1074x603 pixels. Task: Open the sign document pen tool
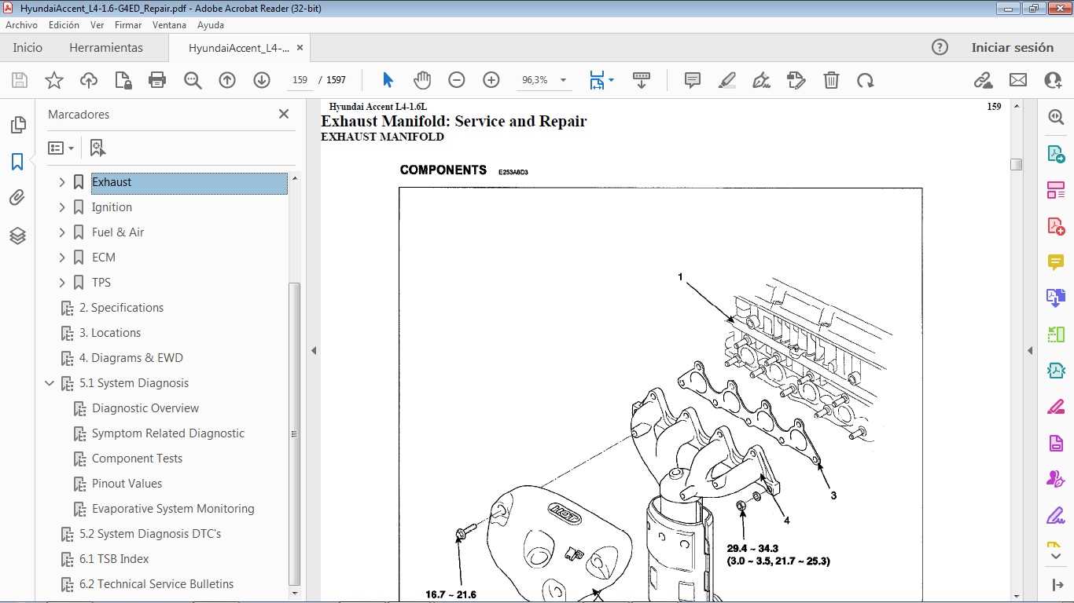(761, 80)
